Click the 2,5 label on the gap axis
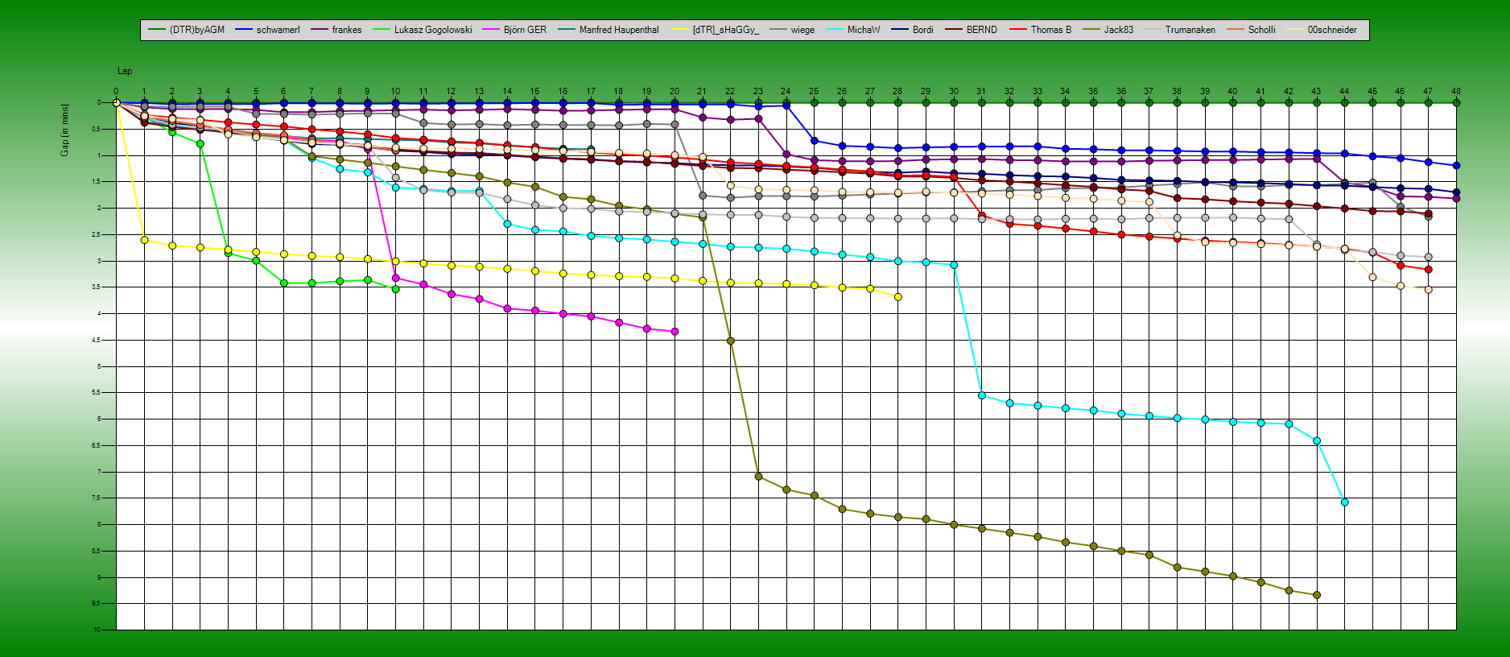The width and height of the screenshot is (1510, 657). pyautogui.click(x=97, y=234)
